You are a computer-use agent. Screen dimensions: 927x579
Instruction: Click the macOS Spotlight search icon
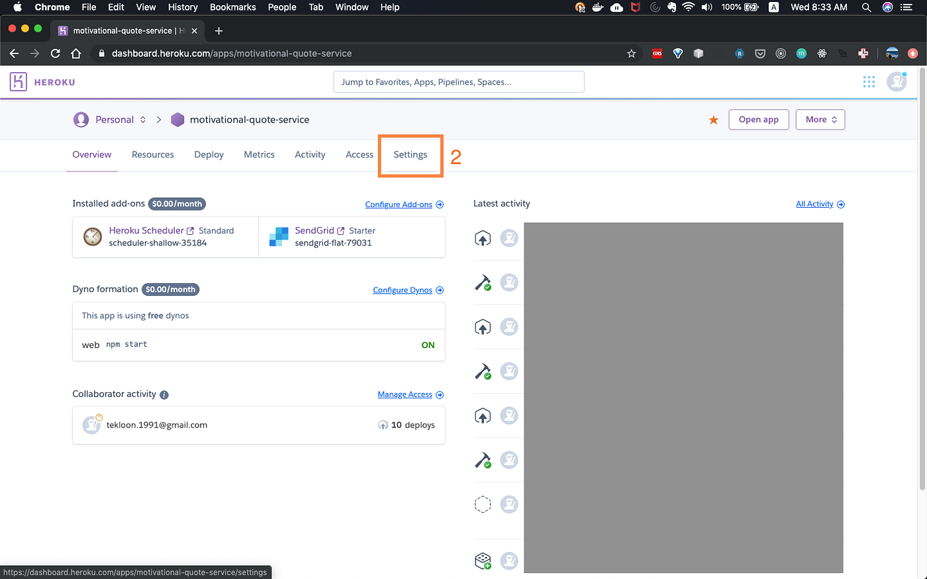pos(866,7)
